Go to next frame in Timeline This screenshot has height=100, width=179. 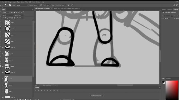pos(44,91)
